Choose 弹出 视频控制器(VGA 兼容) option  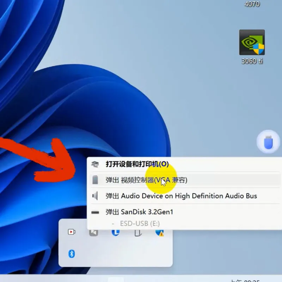pyautogui.click(x=146, y=180)
